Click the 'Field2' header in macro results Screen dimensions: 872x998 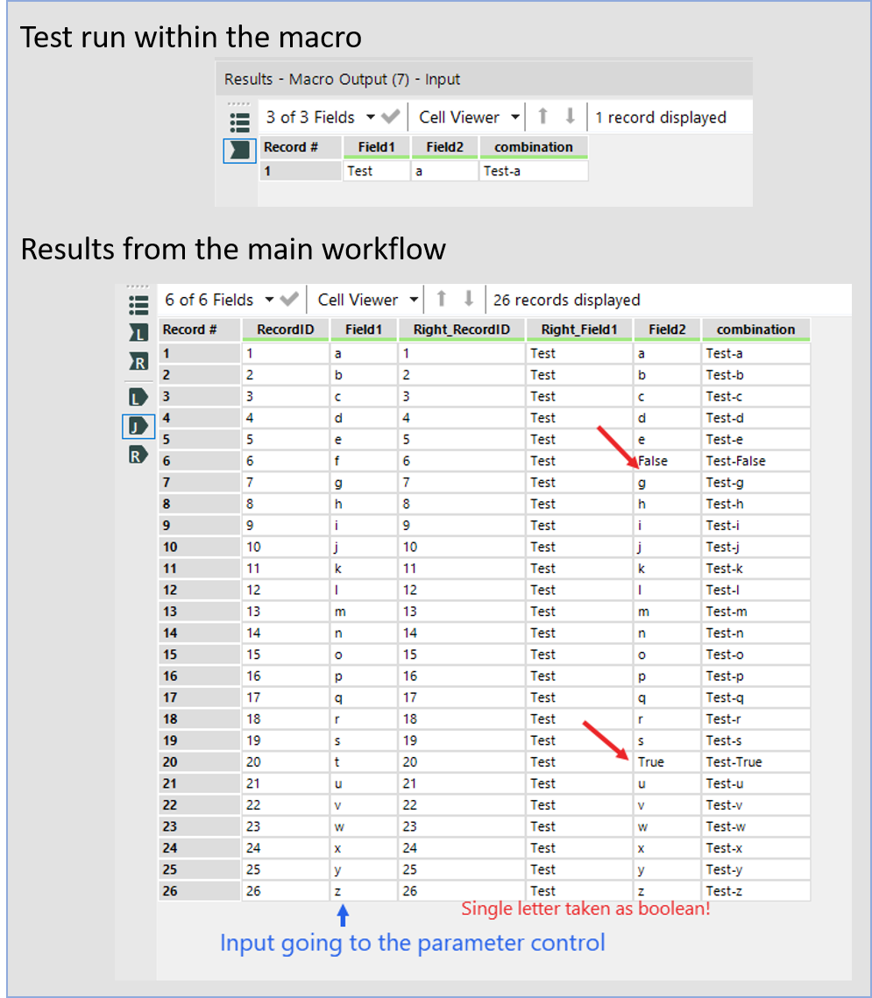tap(444, 147)
